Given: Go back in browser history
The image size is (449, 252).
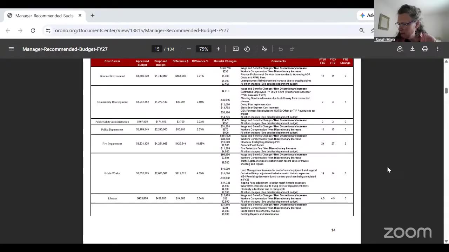Looking at the screenshot, I should [x=8, y=30].
